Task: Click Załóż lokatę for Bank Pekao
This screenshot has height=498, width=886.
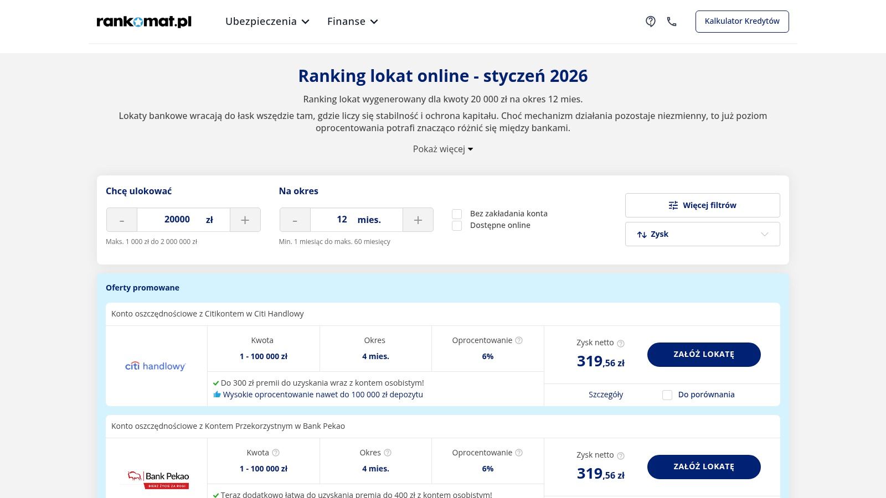Action: pyautogui.click(x=704, y=467)
